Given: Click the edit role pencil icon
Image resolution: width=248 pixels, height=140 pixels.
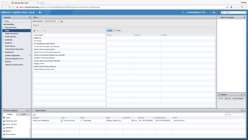Looking at the screenshot, I should pyautogui.click(x=41, y=30).
